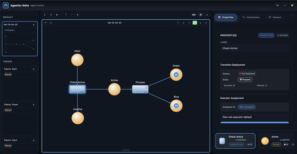The width and height of the screenshot is (297, 154).
Task: Toggle the green highlighted button in net header
Action: 195,23
